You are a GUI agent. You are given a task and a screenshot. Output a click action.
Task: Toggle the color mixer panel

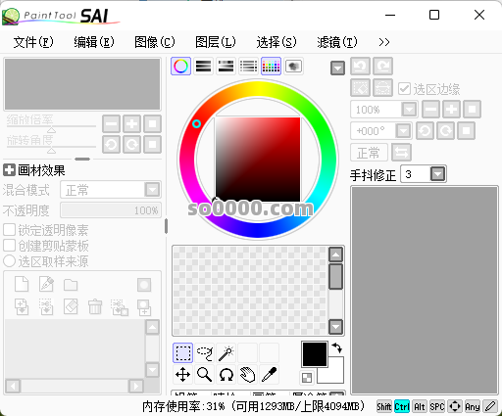pyautogui.click(x=248, y=67)
